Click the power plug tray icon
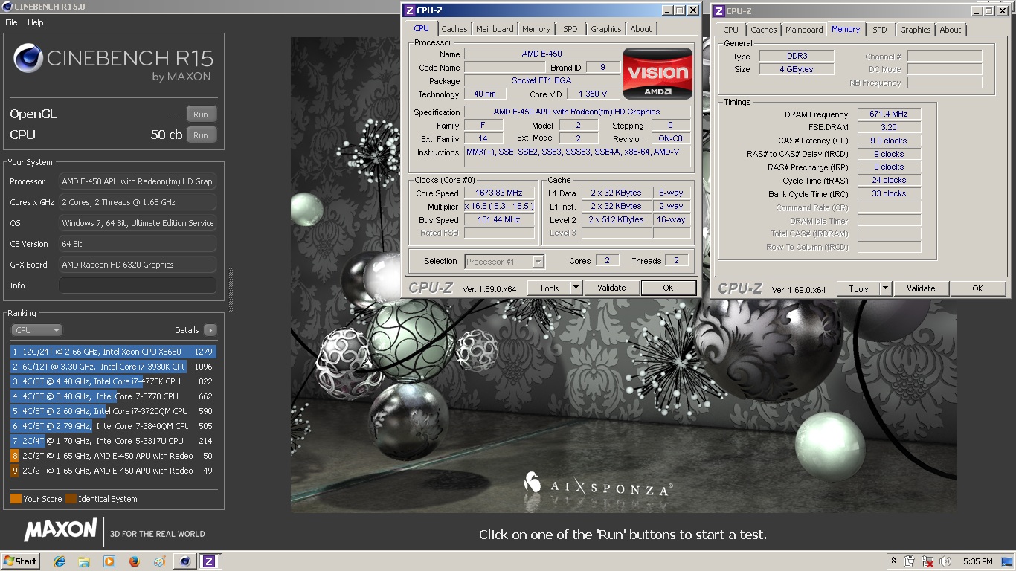Viewport: 1016px width, 571px height. tap(910, 561)
